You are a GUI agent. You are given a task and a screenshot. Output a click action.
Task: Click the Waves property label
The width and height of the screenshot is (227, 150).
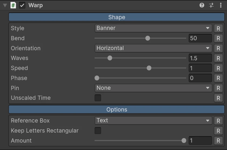pos(19,58)
